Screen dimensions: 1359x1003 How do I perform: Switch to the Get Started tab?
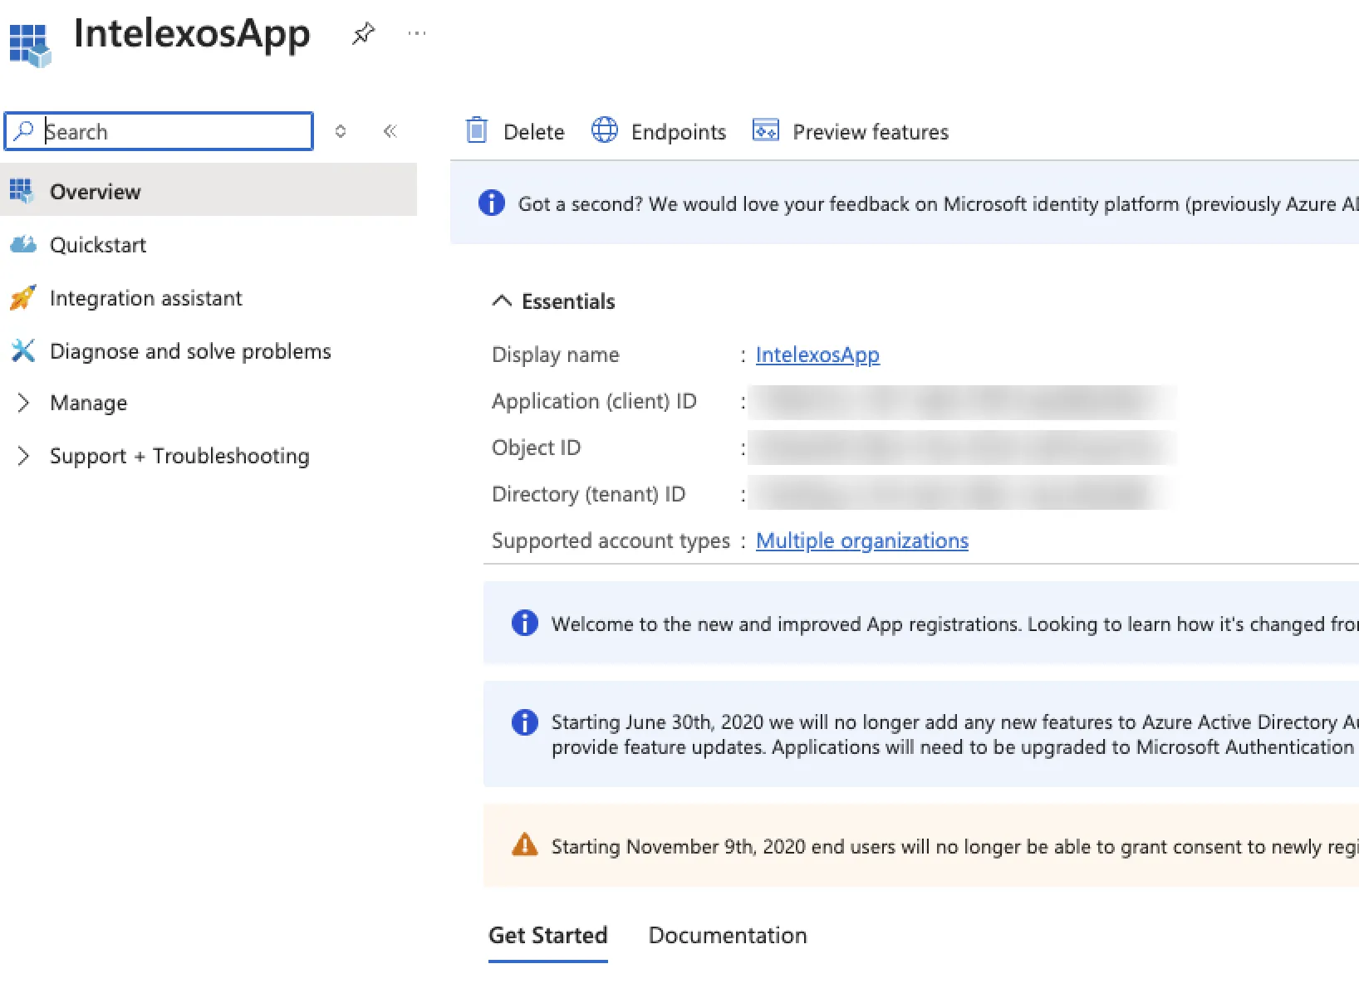[548, 936]
